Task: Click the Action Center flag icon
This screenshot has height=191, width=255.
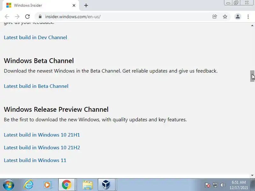Action: tap(208, 185)
